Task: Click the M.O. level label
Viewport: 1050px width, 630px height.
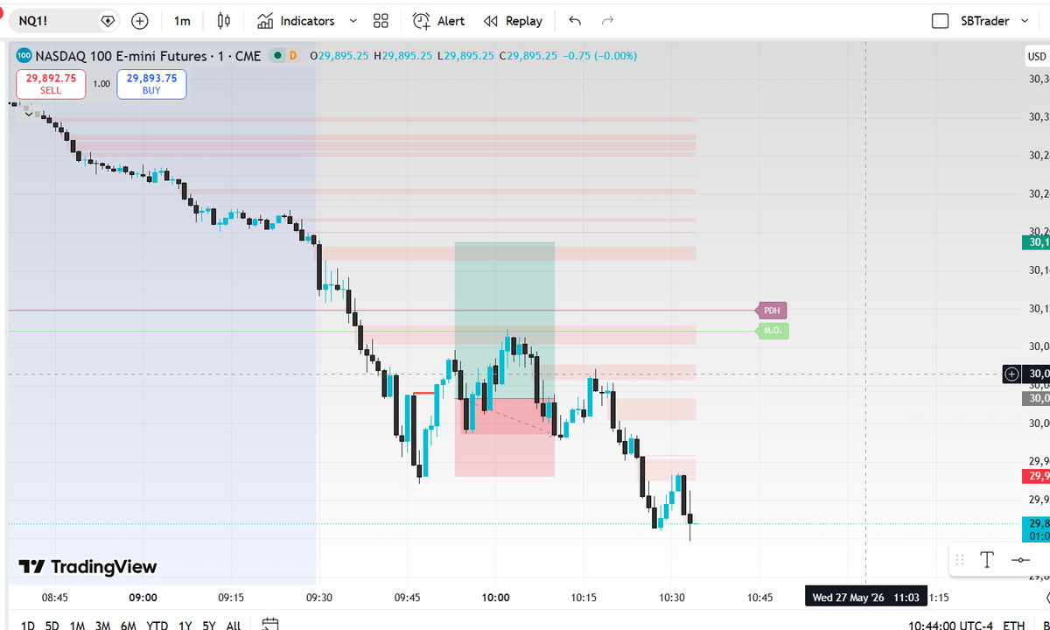Action: [772, 331]
